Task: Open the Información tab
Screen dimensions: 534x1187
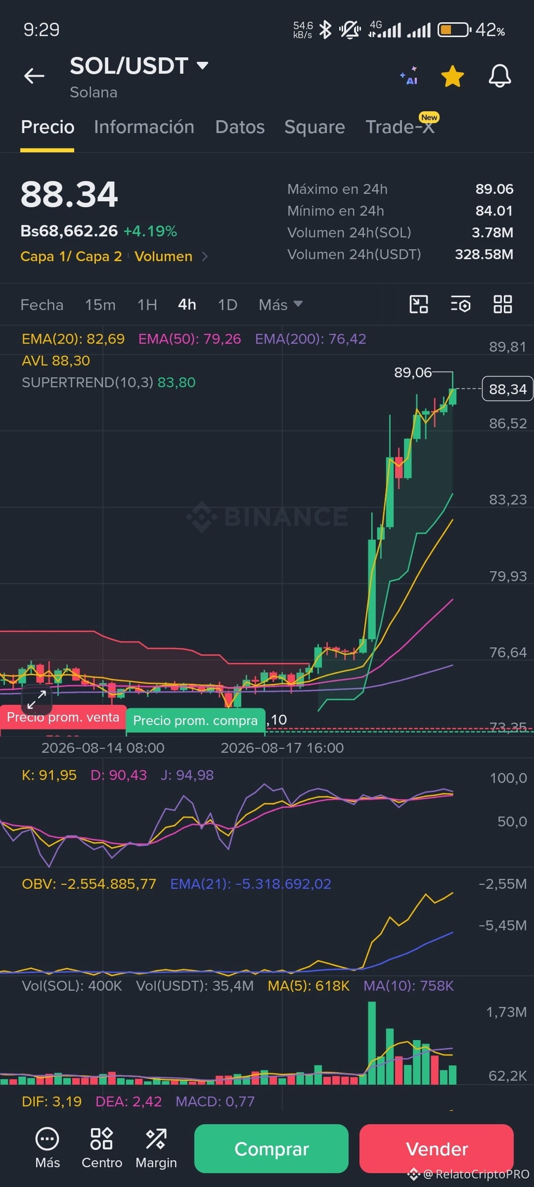Action: (x=144, y=127)
